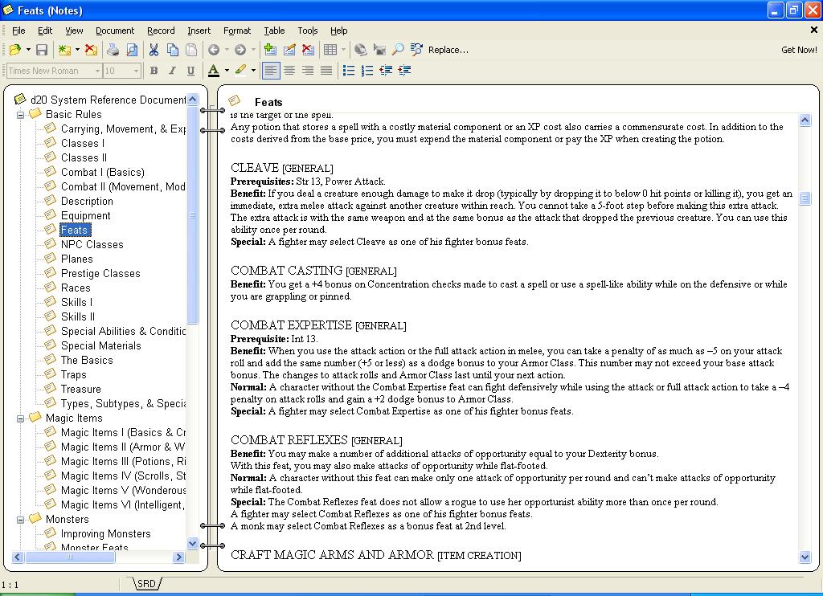823x596 pixels.
Task: Click the Copy icon
Action: pyautogui.click(x=173, y=50)
